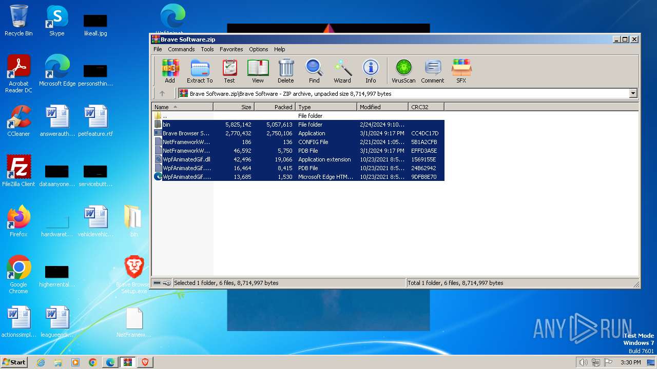Image resolution: width=657 pixels, height=369 pixels.
Task: Select the WpfAnimatedGif Microsoft Edge HTML row
Action: 299,177
